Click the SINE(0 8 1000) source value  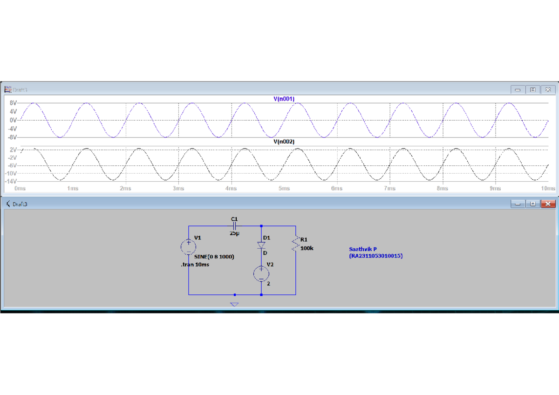coord(213,256)
